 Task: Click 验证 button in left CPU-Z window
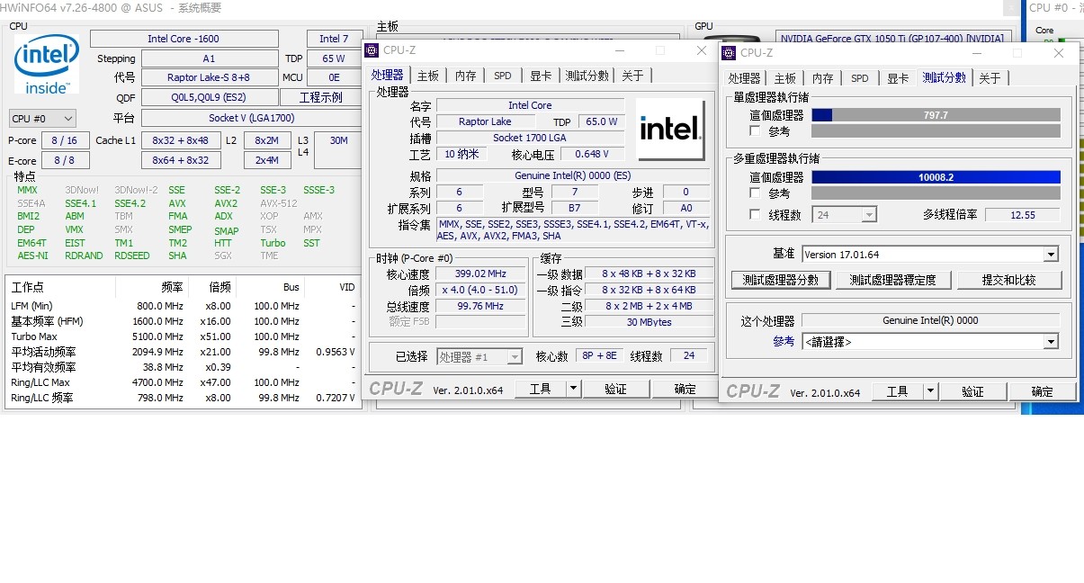click(615, 389)
